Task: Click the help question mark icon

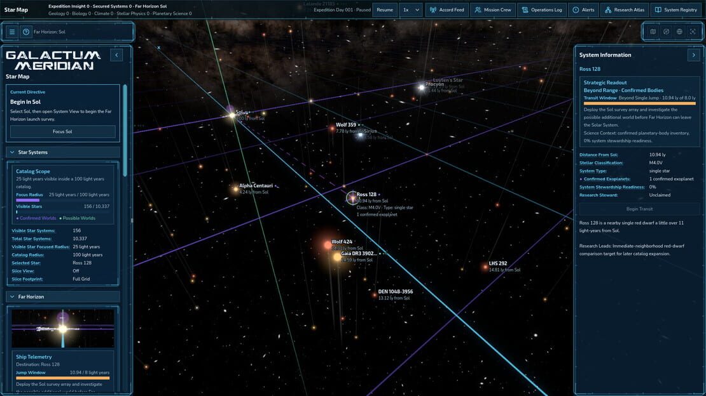Action: (x=26, y=32)
